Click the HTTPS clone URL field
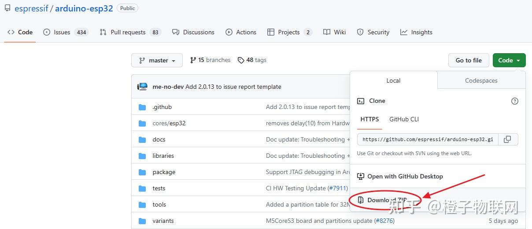 [x=428, y=139]
